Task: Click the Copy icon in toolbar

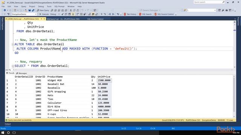Action: click(x=74, y=10)
